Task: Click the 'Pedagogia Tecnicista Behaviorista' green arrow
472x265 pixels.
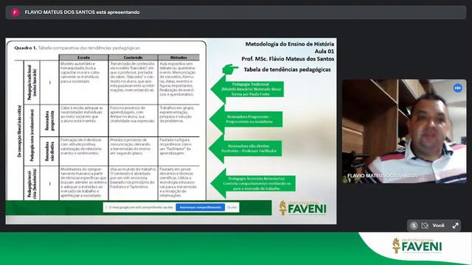Action: click(x=253, y=183)
